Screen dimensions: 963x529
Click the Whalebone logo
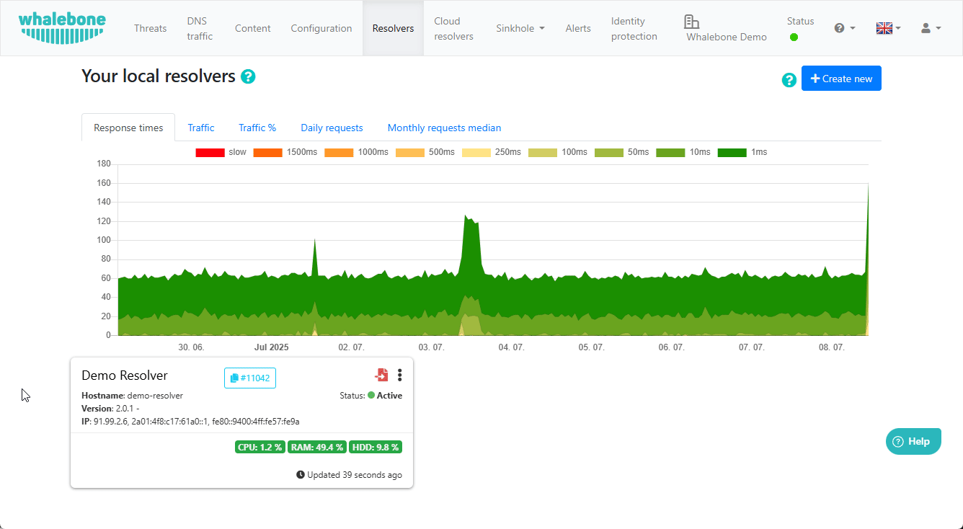tap(62, 28)
